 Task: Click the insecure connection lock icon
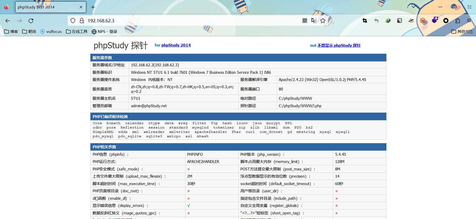click(82, 21)
